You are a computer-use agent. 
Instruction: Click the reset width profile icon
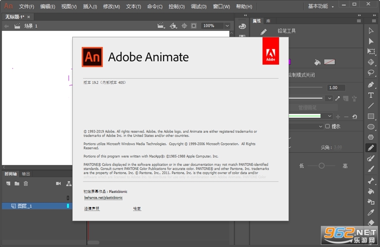point(355,117)
